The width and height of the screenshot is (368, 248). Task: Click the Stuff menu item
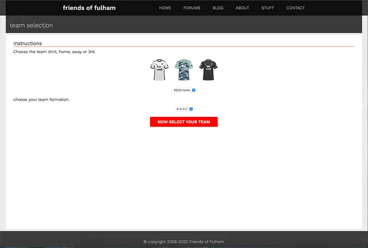(267, 8)
